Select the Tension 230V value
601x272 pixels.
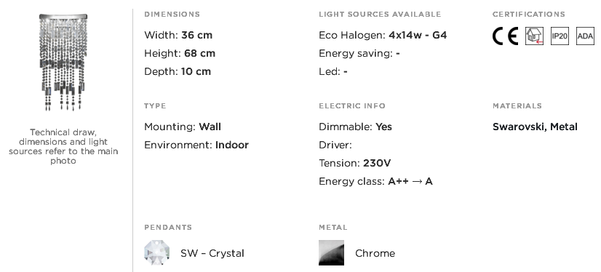(377, 163)
